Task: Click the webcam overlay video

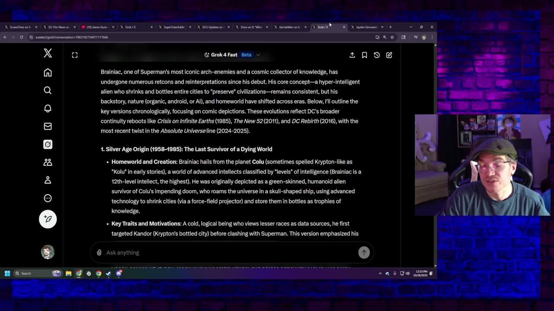Action: [483, 165]
